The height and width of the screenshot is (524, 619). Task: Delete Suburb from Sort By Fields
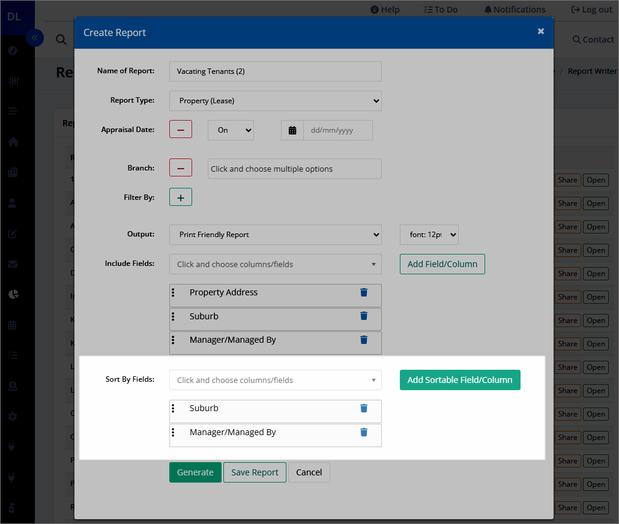pyautogui.click(x=364, y=408)
